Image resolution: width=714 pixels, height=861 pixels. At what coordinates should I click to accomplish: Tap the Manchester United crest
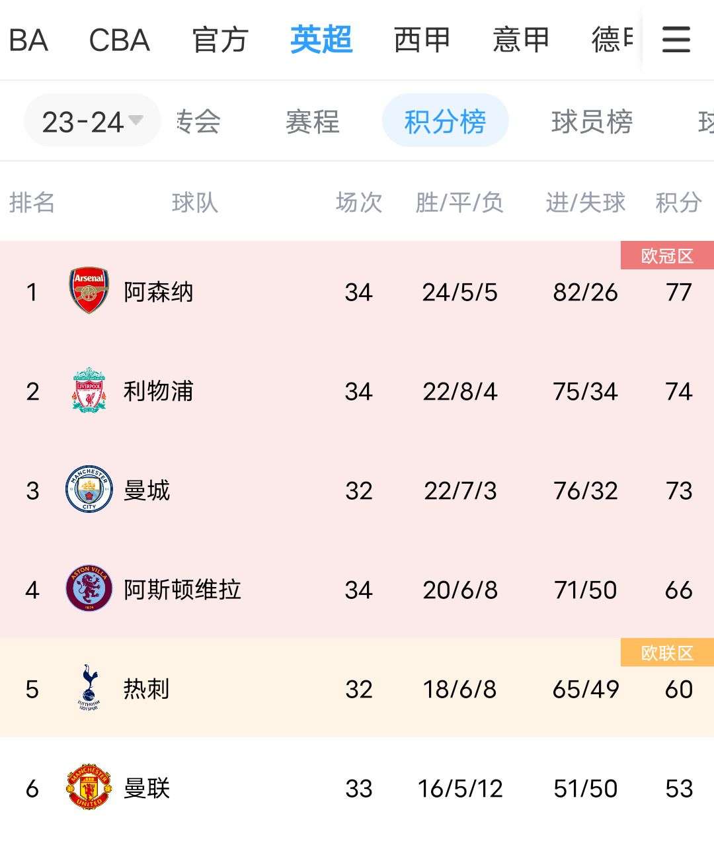(x=89, y=788)
